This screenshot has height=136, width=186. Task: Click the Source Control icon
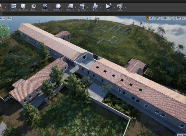pyautogui.click(x=2, y=7)
